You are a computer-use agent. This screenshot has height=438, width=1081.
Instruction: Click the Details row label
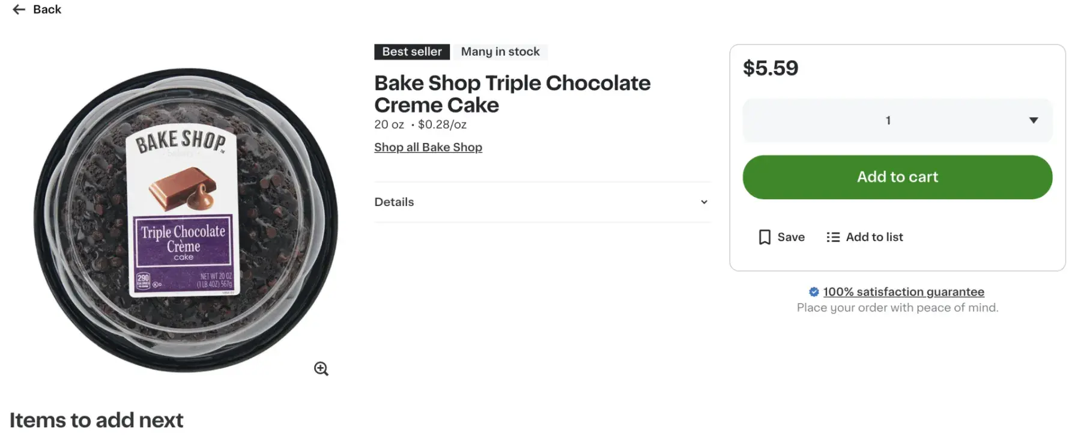coord(394,202)
